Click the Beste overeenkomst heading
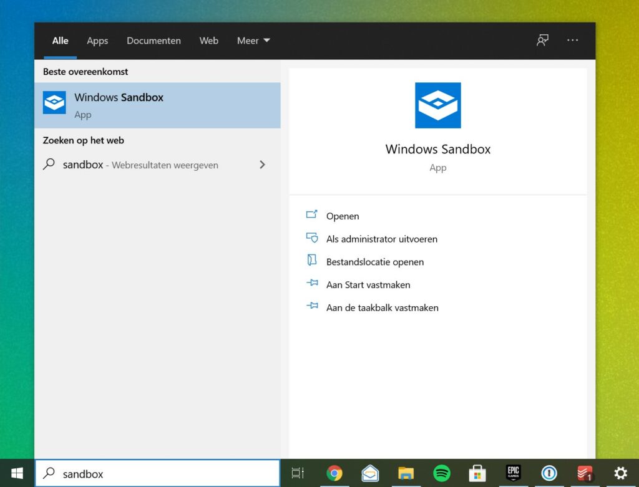Screen dimensions: 639x487 85,72
